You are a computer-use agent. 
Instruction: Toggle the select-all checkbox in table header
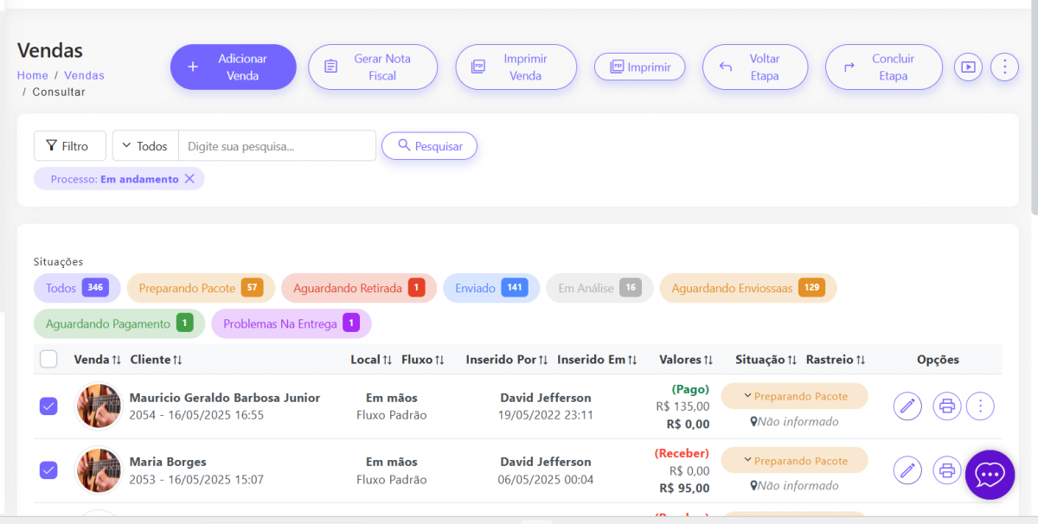coord(48,359)
